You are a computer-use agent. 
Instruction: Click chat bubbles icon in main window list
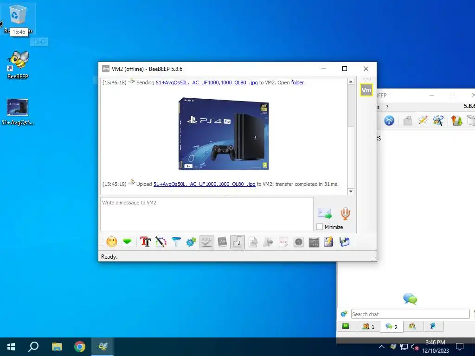[x=410, y=299]
